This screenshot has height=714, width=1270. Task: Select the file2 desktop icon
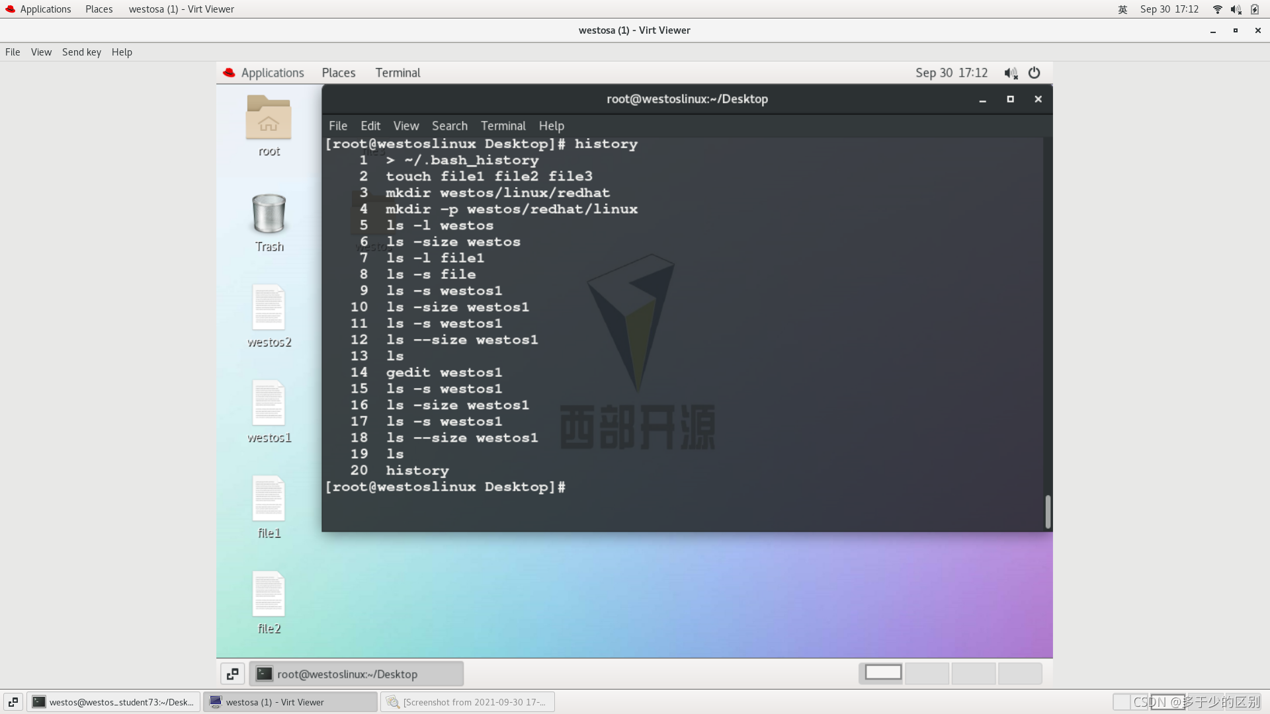click(x=269, y=594)
